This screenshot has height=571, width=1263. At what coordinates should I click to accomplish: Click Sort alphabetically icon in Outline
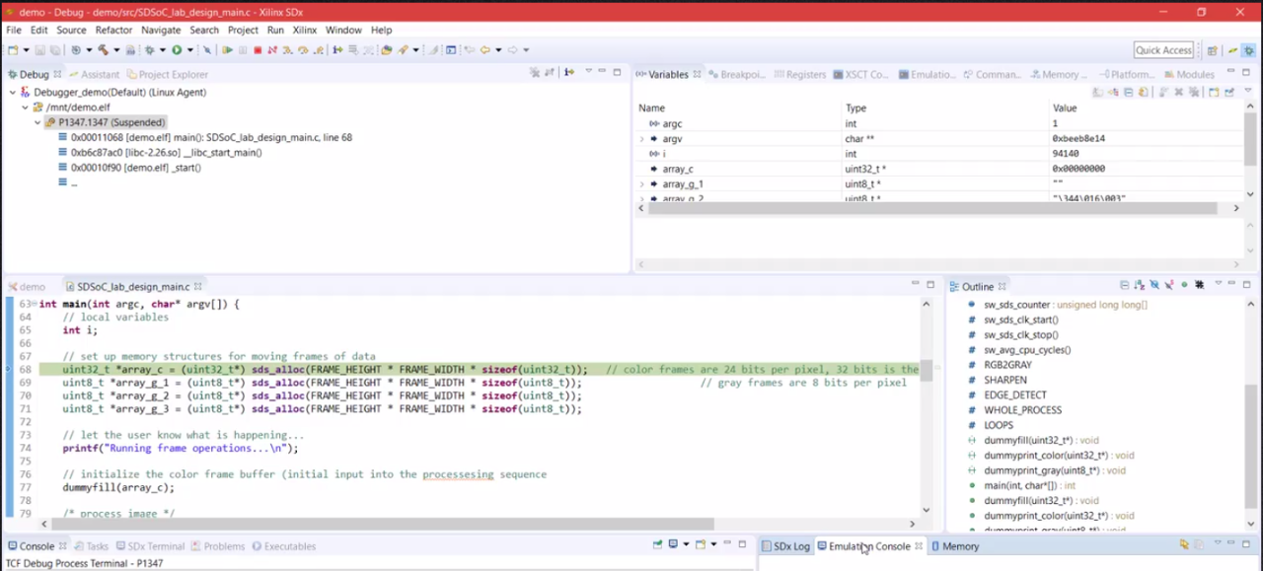click(1139, 285)
